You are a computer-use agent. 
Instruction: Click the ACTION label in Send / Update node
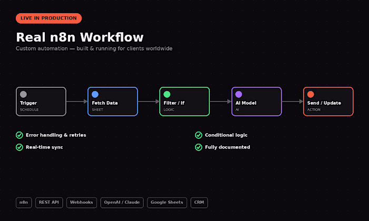tap(314, 109)
